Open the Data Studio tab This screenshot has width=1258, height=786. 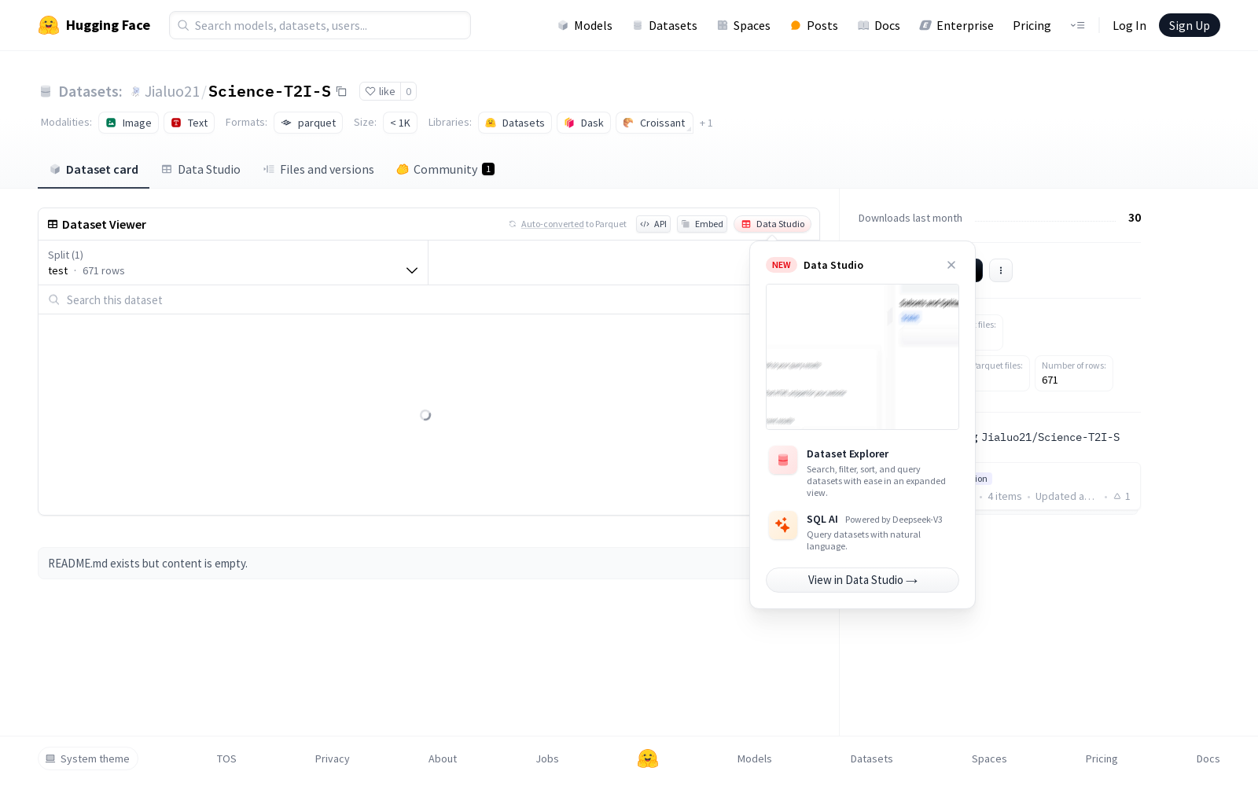[201, 169]
